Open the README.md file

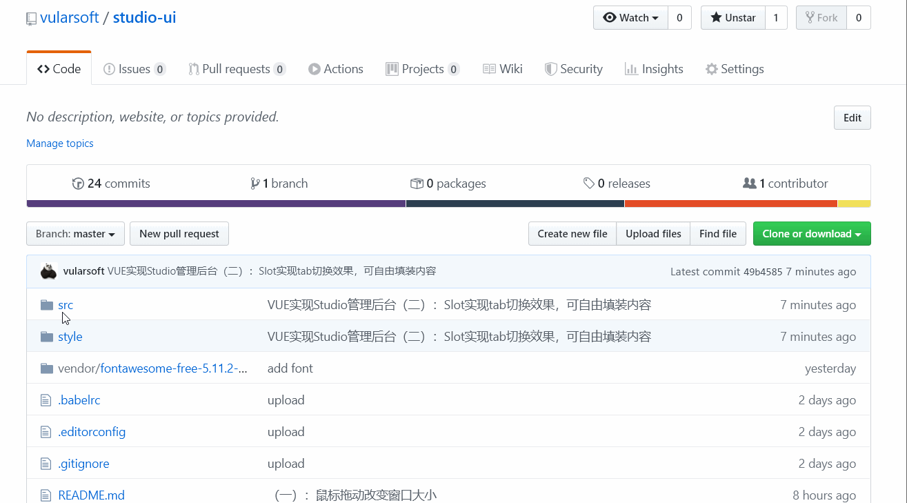pyautogui.click(x=92, y=495)
